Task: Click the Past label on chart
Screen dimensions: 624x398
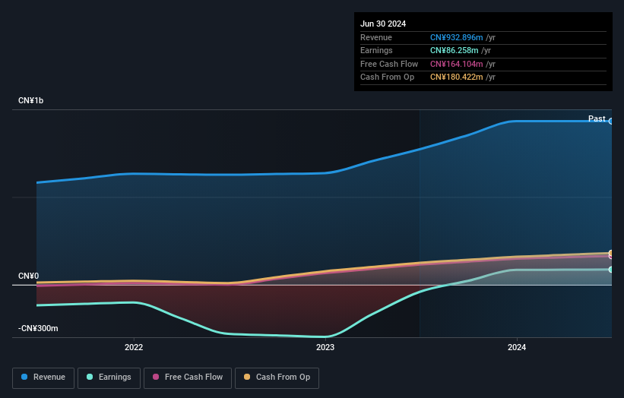Action: point(597,118)
